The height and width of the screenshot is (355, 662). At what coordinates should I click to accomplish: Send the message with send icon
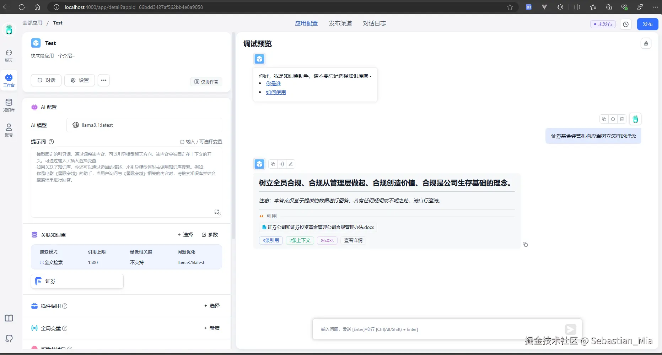pos(570,329)
